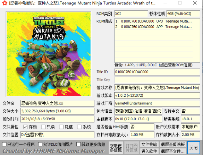The width and height of the screenshot is (203, 155).
Task: Toggle the 只读 read-only checkbox
Action: [43, 127]
